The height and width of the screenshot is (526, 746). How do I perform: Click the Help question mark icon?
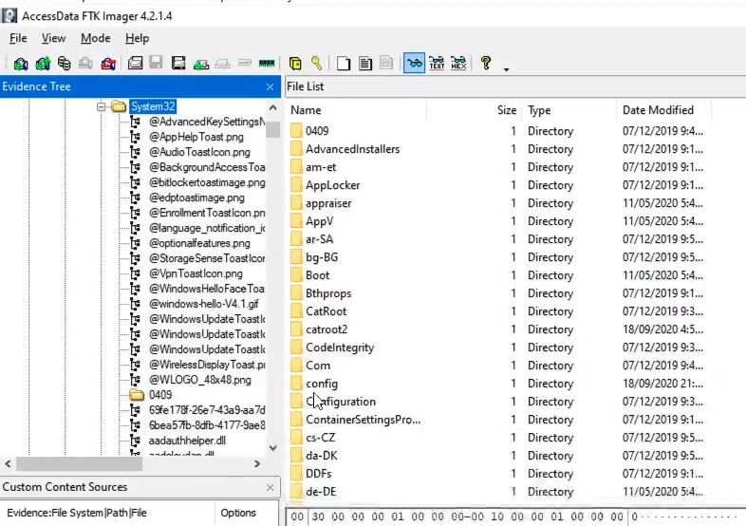pyautogui.click(x=486, y=64)
